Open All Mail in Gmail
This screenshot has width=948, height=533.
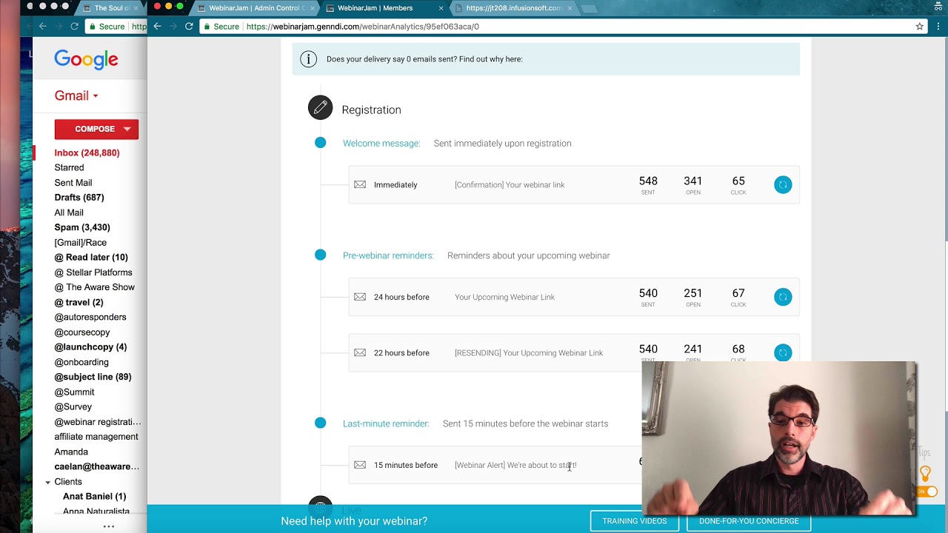coord(69,212)
